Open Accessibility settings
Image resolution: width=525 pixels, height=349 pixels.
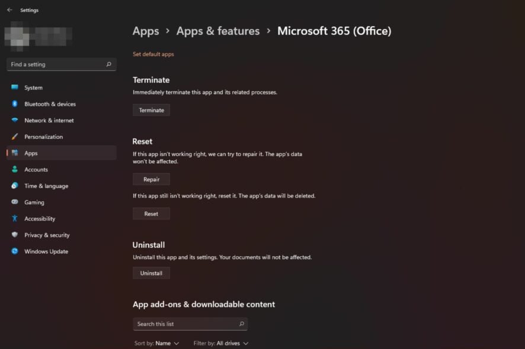61,219
